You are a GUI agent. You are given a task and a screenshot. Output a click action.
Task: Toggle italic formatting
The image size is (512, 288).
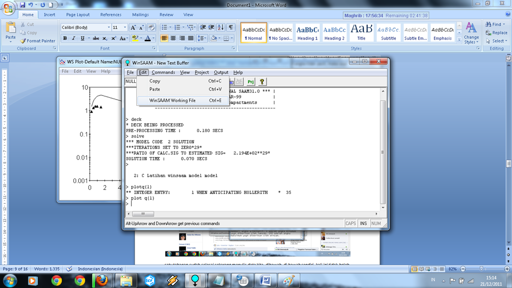coord(73,38)
